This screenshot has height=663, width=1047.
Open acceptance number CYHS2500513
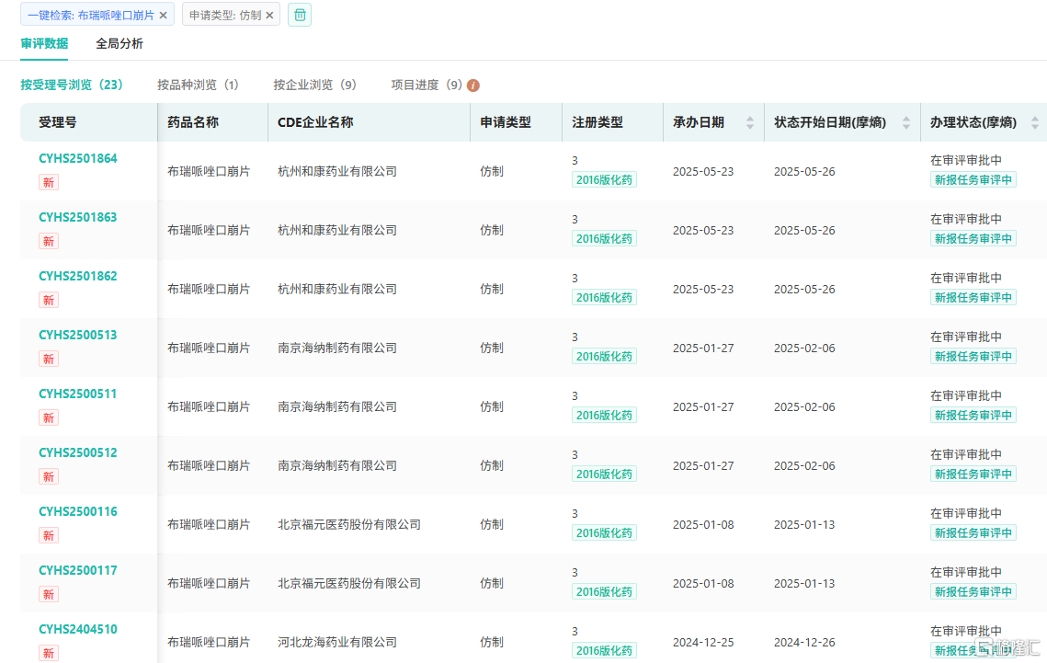[x=77, y=335]
